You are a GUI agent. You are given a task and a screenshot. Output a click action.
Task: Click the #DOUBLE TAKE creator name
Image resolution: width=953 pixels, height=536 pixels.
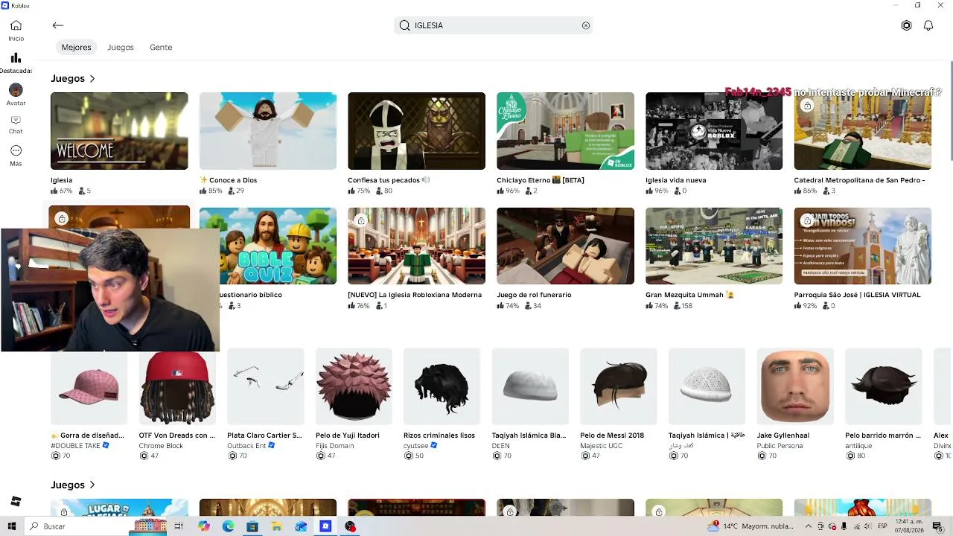[75, 446]
